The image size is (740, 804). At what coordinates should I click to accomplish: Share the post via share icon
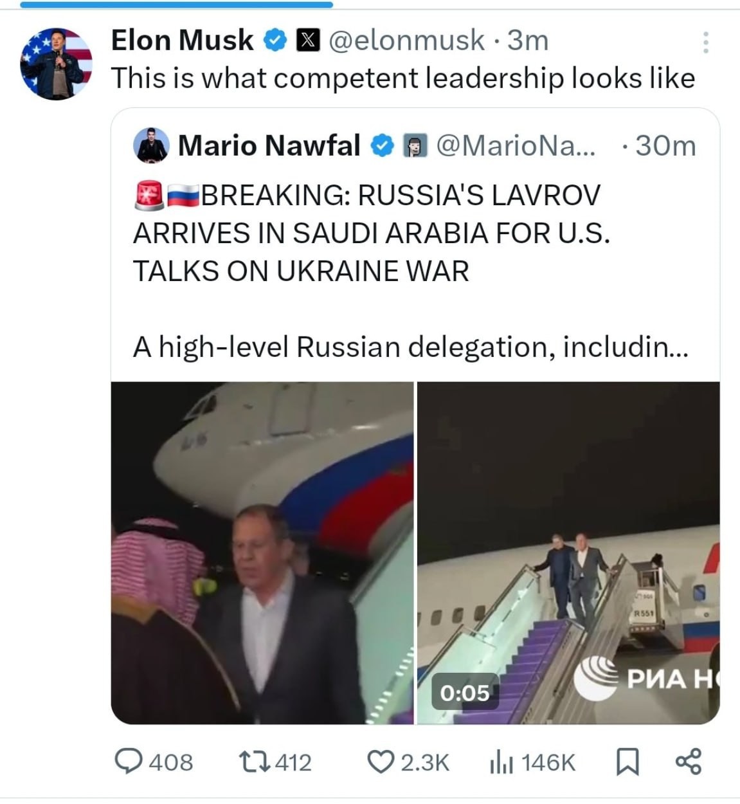(x=688, y=762)
